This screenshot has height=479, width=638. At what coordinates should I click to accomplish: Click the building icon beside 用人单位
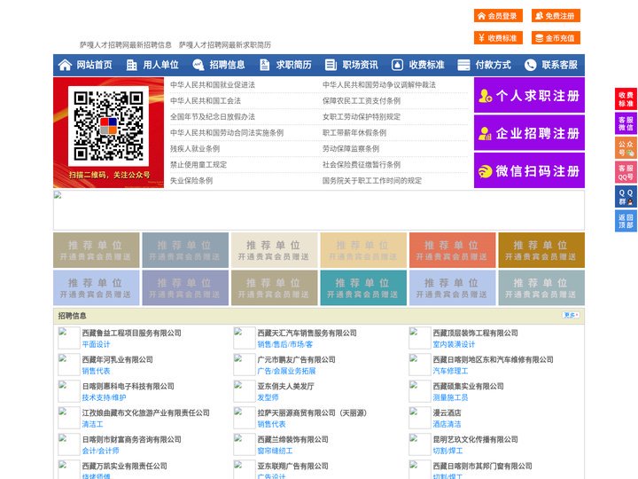[131, 65]
